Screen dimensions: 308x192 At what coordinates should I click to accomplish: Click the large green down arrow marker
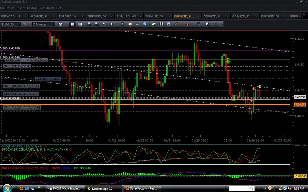point(228,61)
